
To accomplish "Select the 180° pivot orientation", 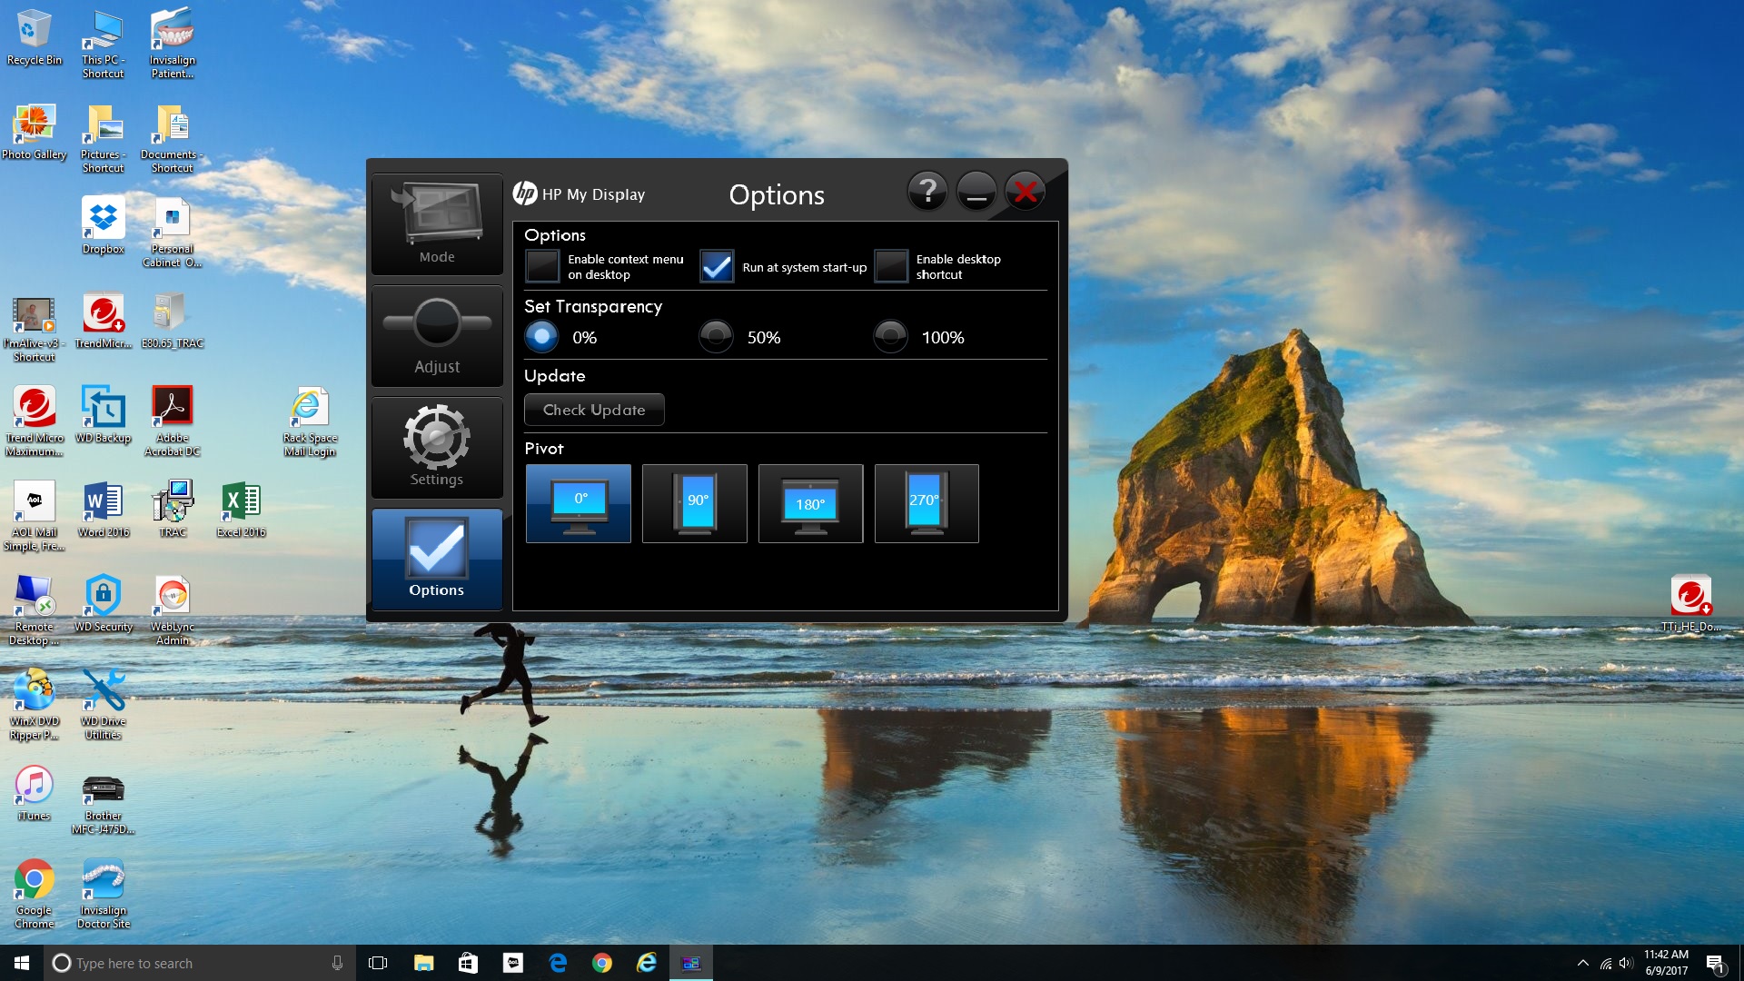I will tap(810, 503).
